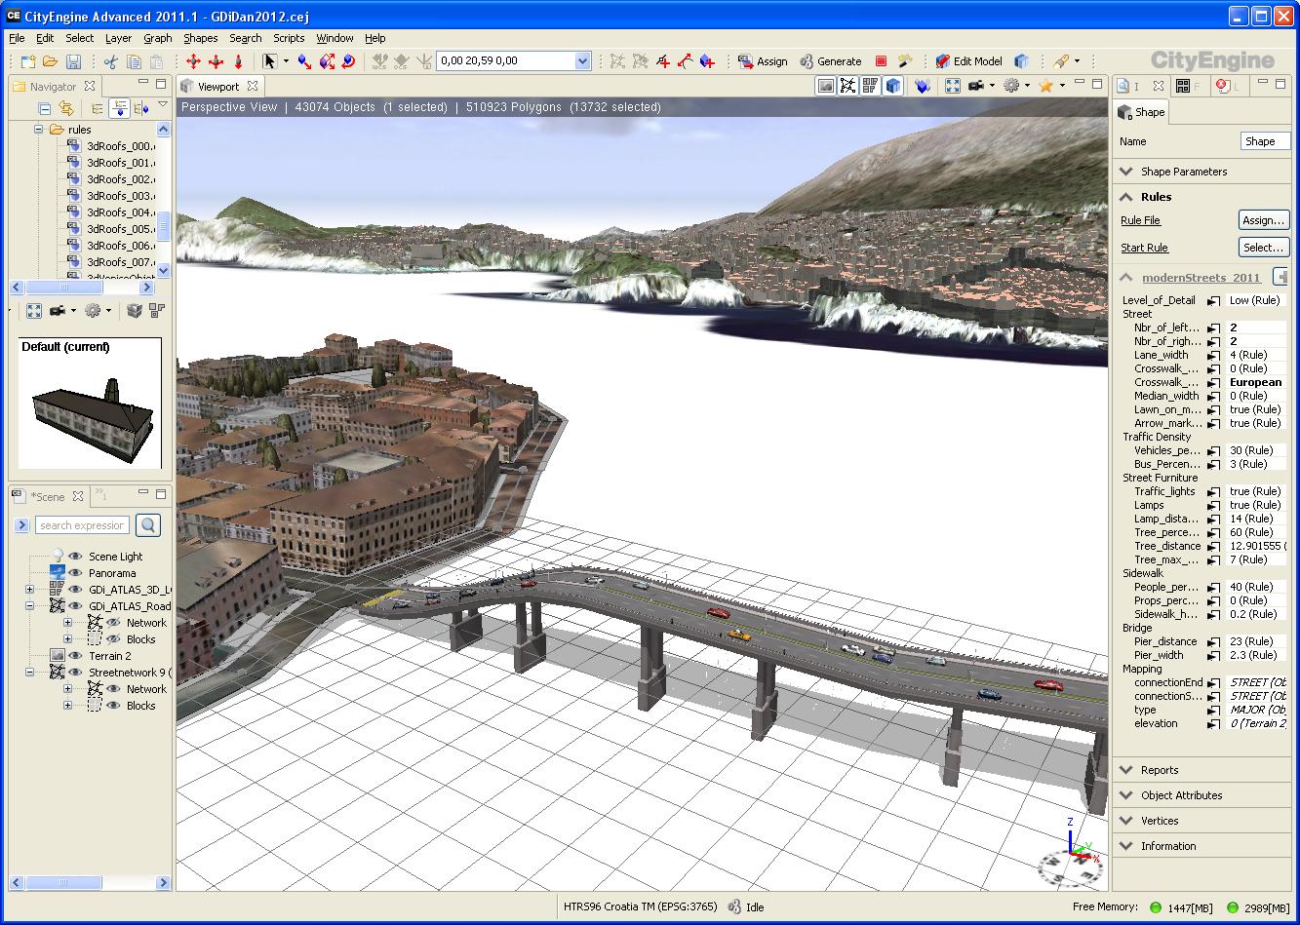Open viewport settings gear icon

pyautogui.click(x=1011, y=86)
